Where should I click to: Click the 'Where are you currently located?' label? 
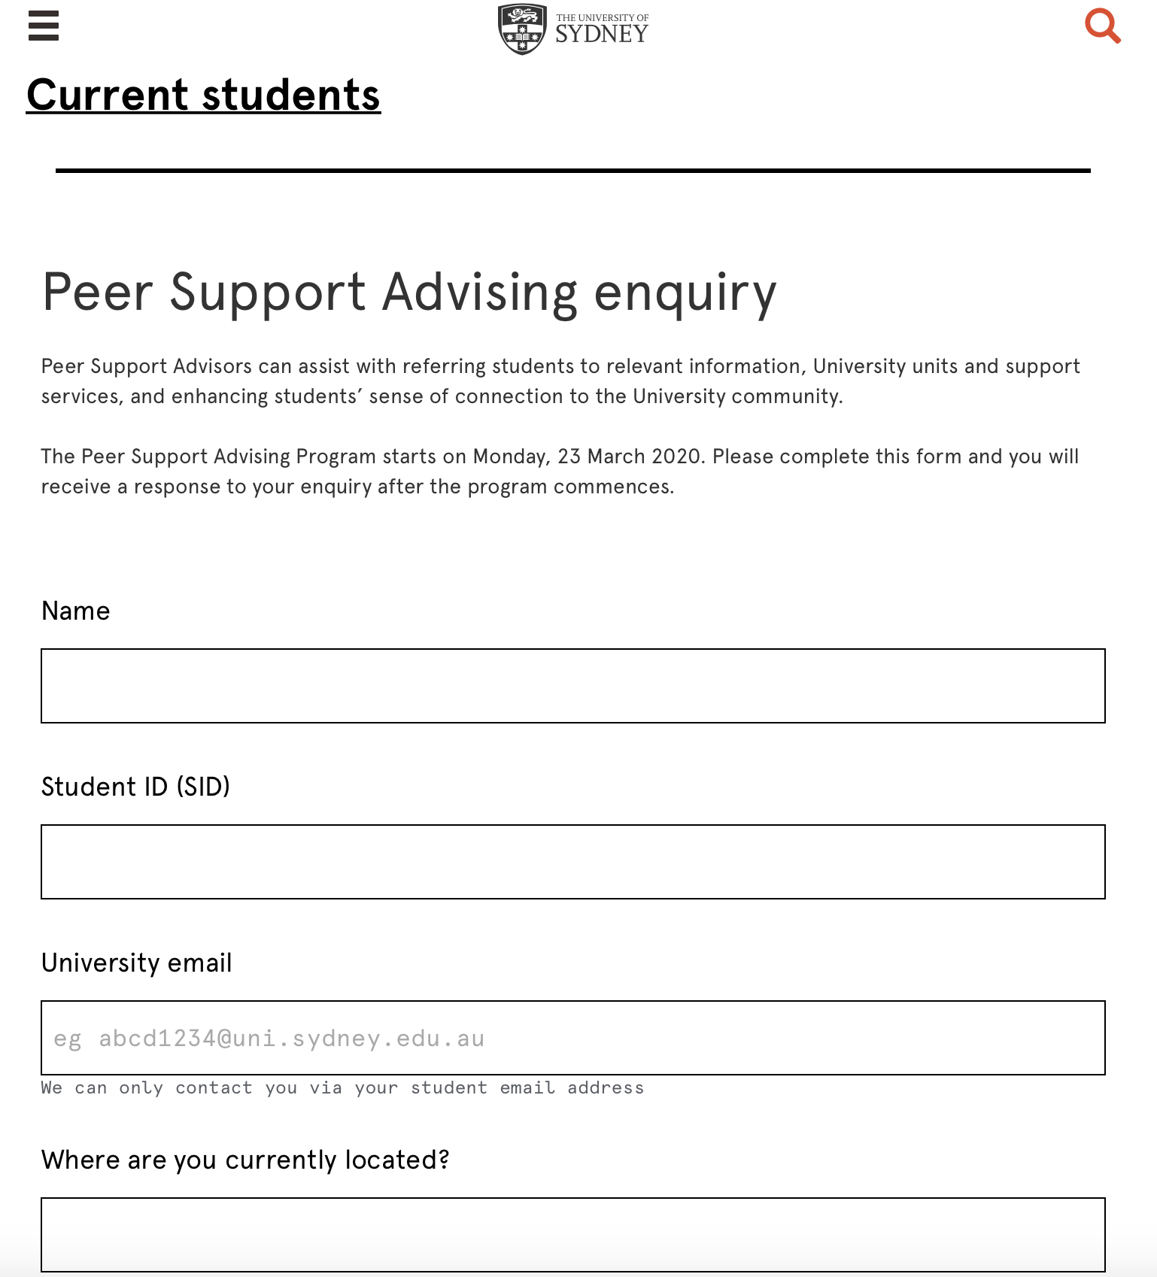245,1160
